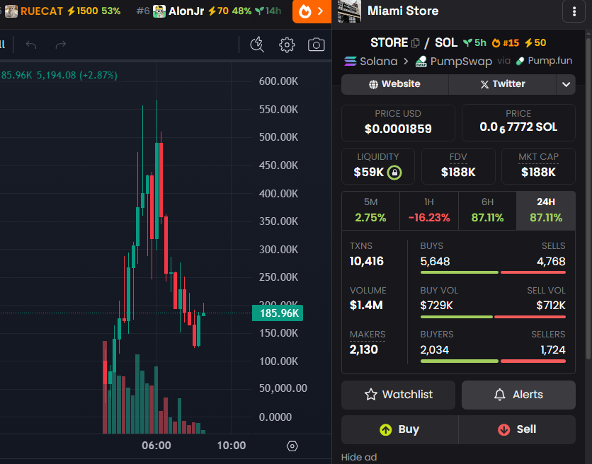The image size is (592, 464).
Task: Click the chart axis settings icon
Action: (x=292, y=446)
